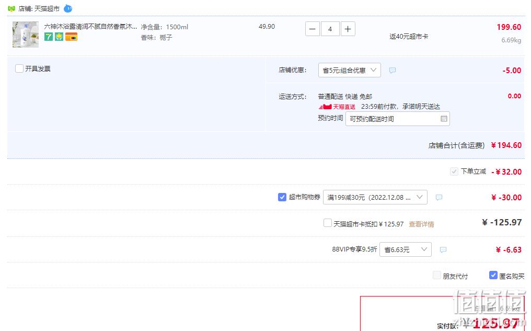Click the 查看详情 link

coord(421,224)
